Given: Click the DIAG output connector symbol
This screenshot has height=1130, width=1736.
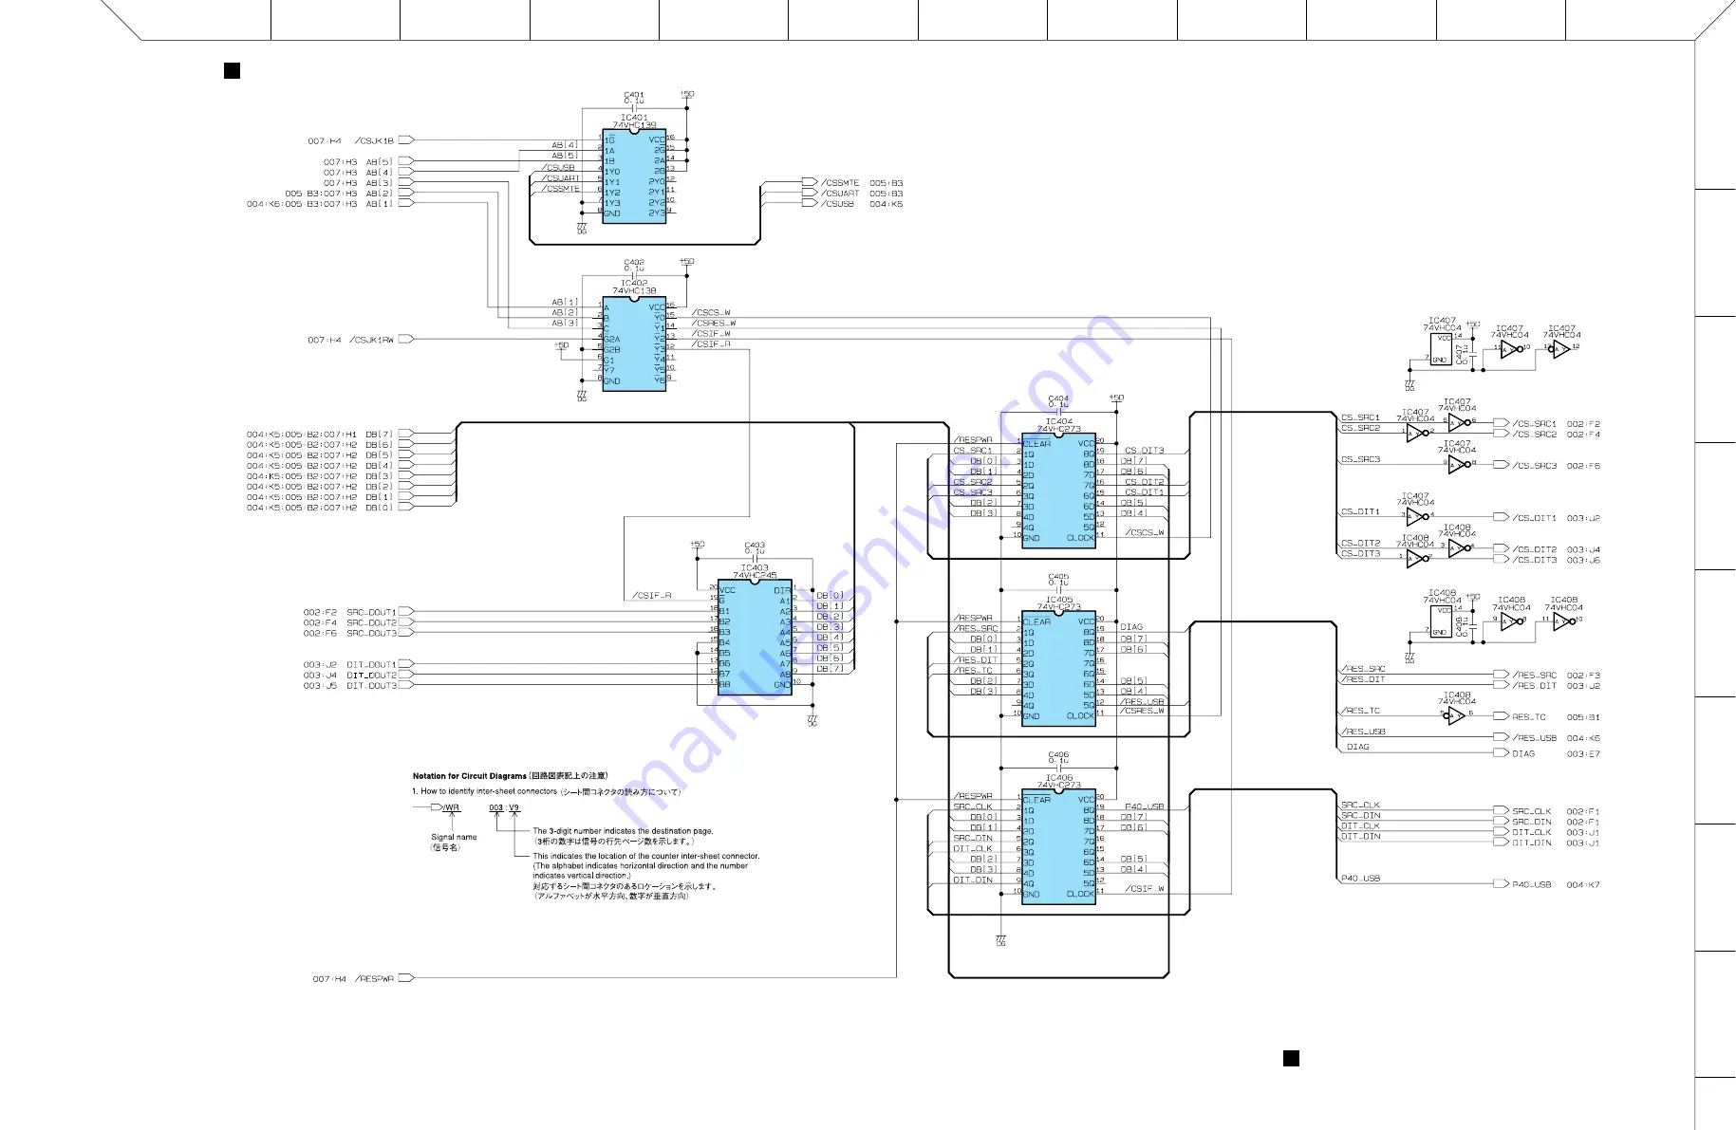Looking at the screenshot, I should tap(1501, 753).
